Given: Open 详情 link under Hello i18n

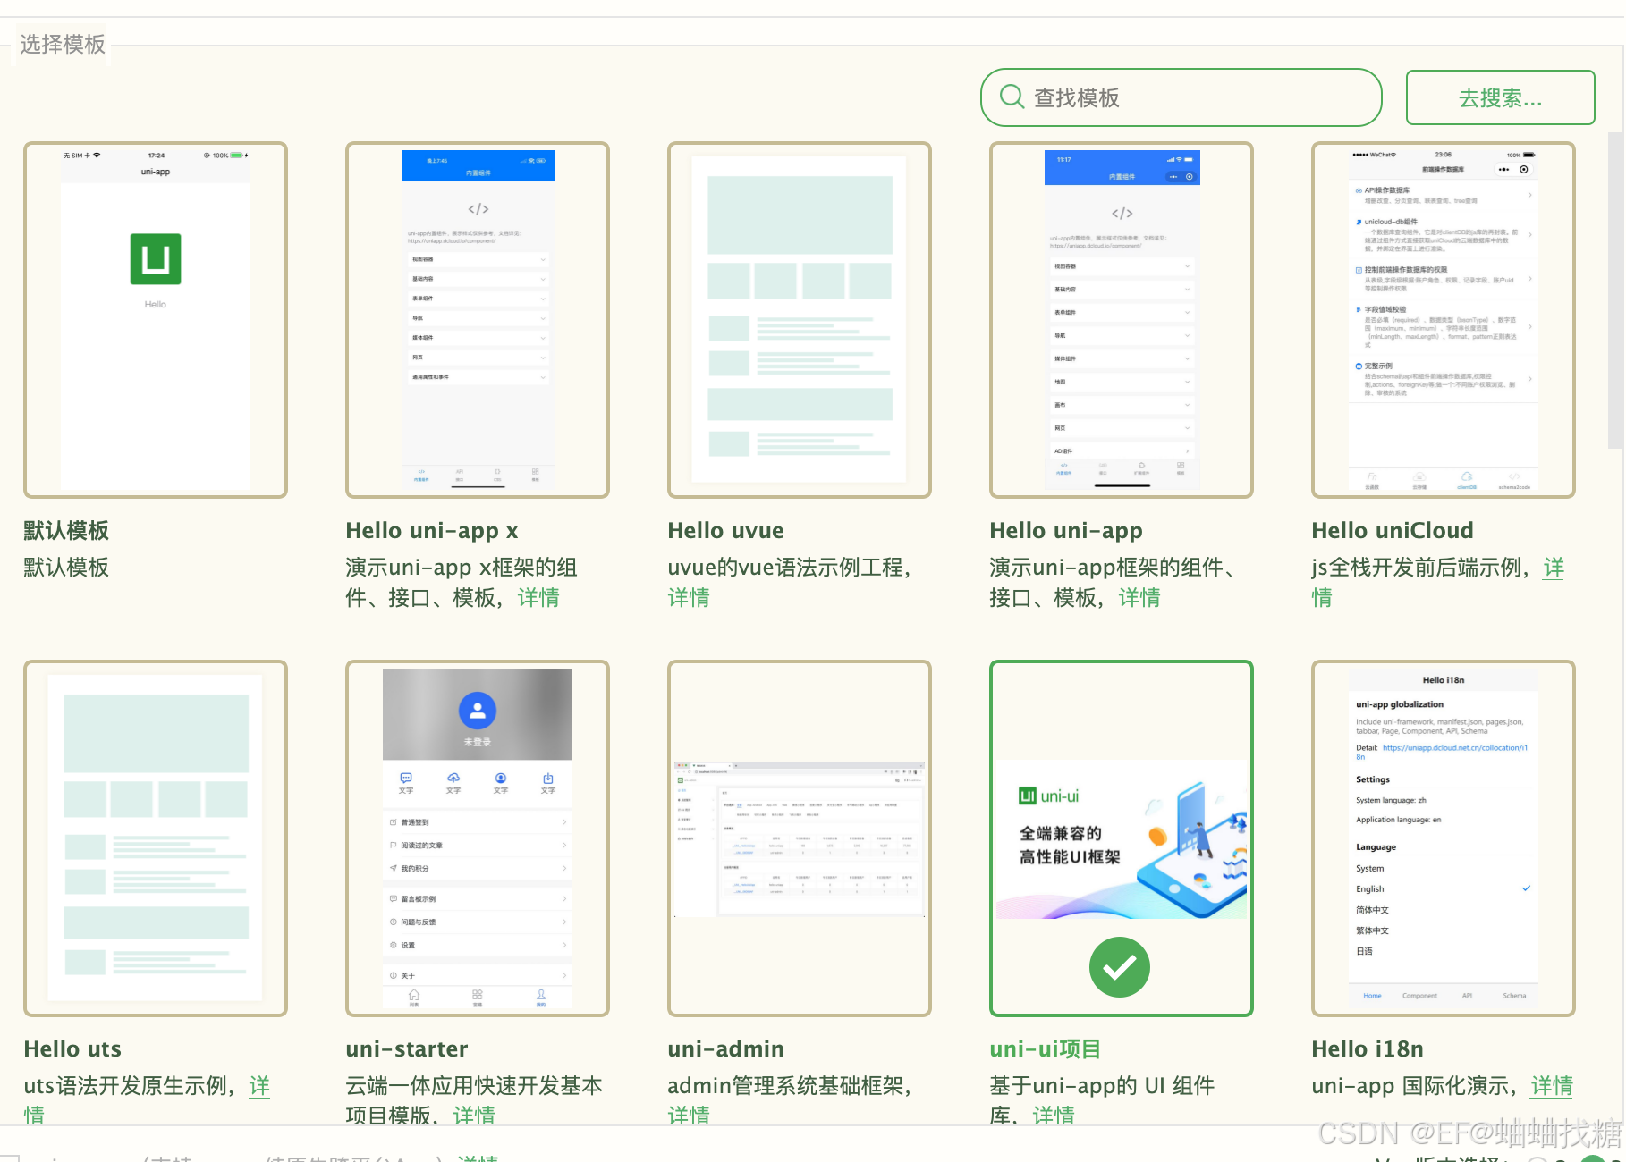Looking at the screenshot, I should pos(1552,1086).
